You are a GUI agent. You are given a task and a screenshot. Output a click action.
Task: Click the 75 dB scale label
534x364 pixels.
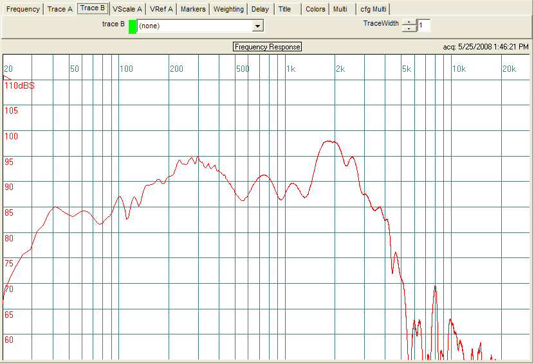9,263
